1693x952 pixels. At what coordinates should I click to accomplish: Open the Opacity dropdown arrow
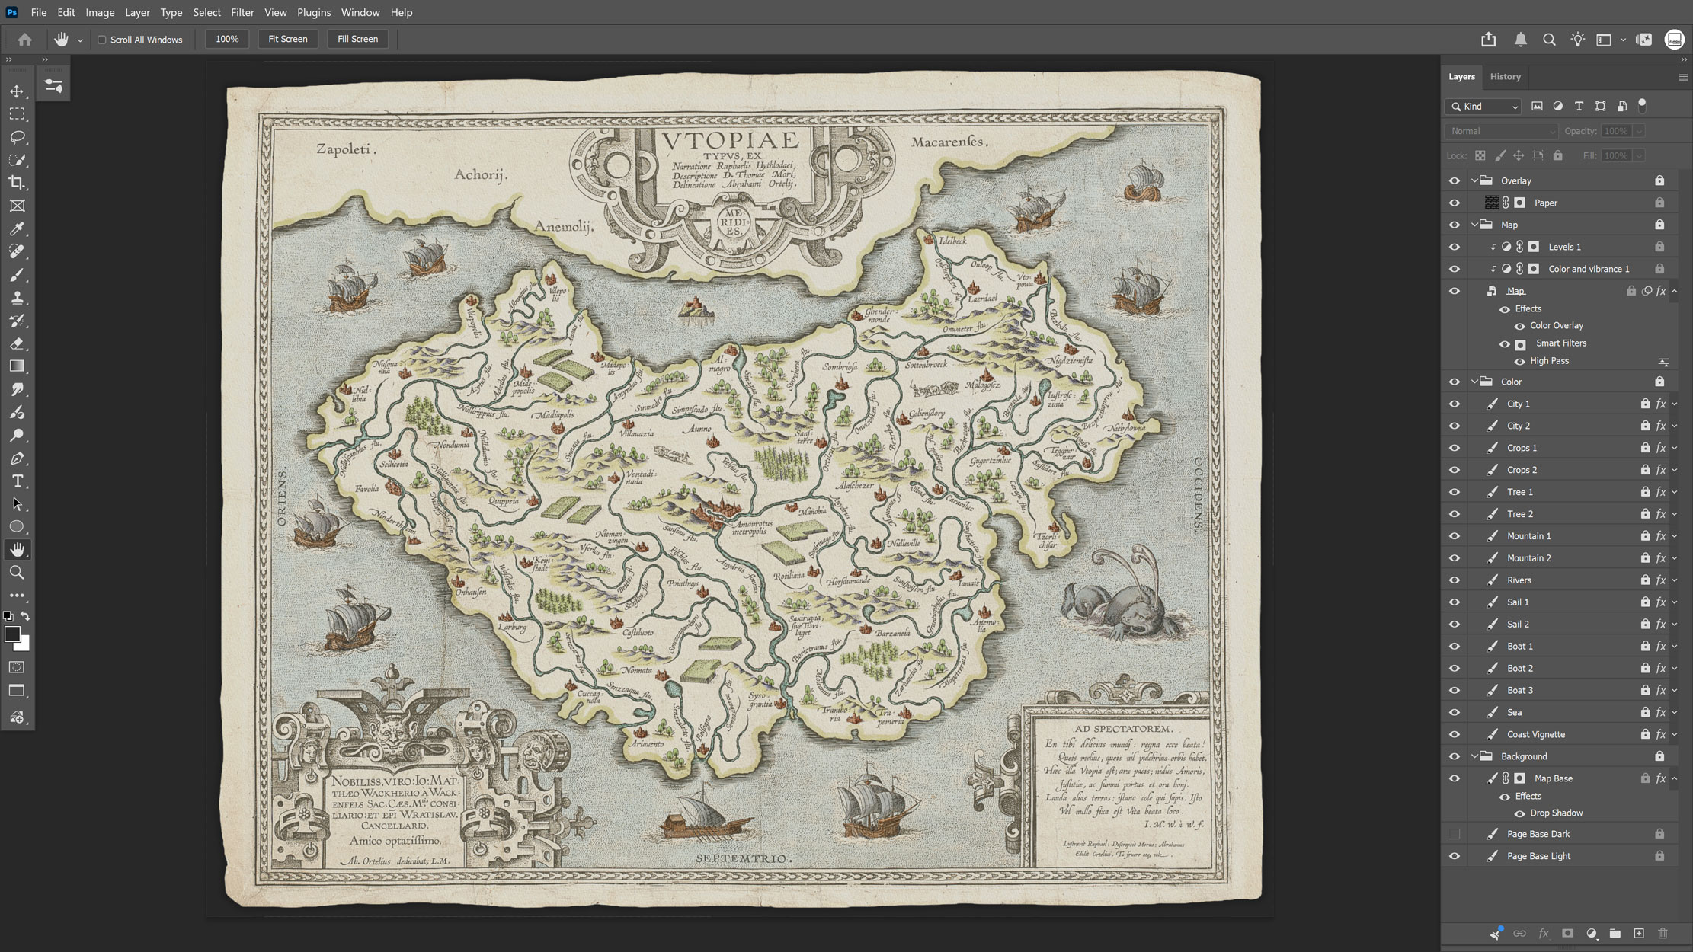[x=1638, y=131]
